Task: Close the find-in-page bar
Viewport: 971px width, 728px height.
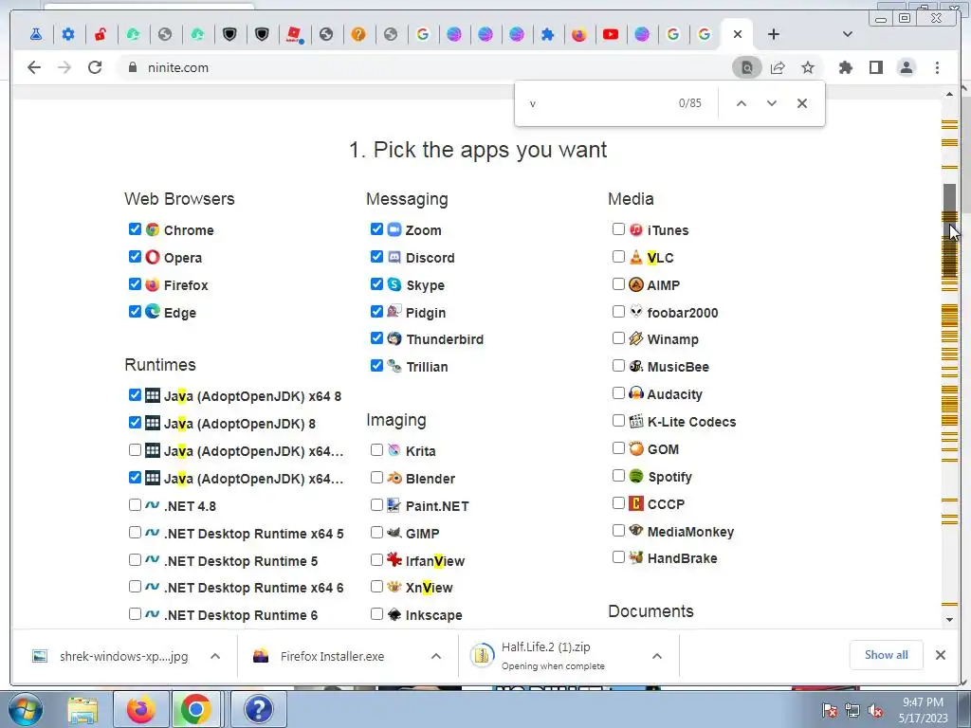Action: (x=802, y=103)
